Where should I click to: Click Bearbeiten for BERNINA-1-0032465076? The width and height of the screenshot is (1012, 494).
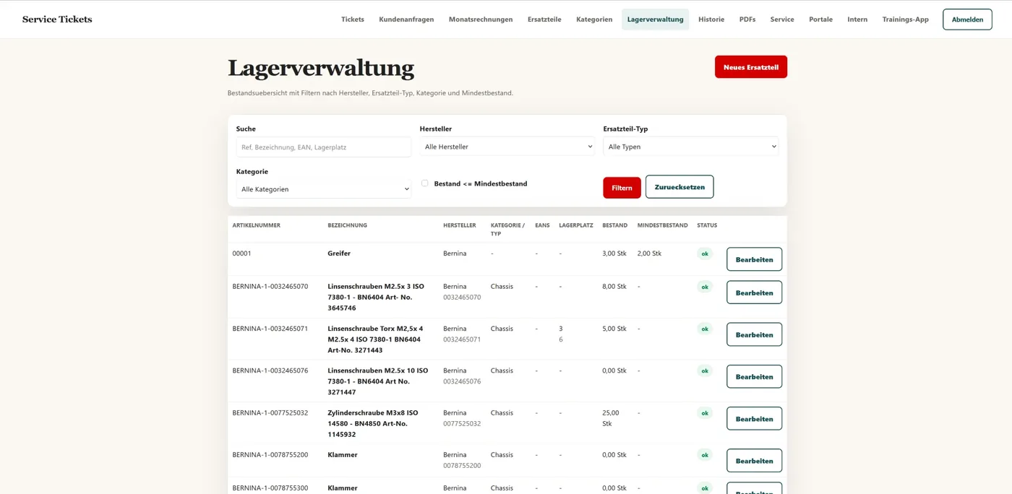(x=754, y=376)
